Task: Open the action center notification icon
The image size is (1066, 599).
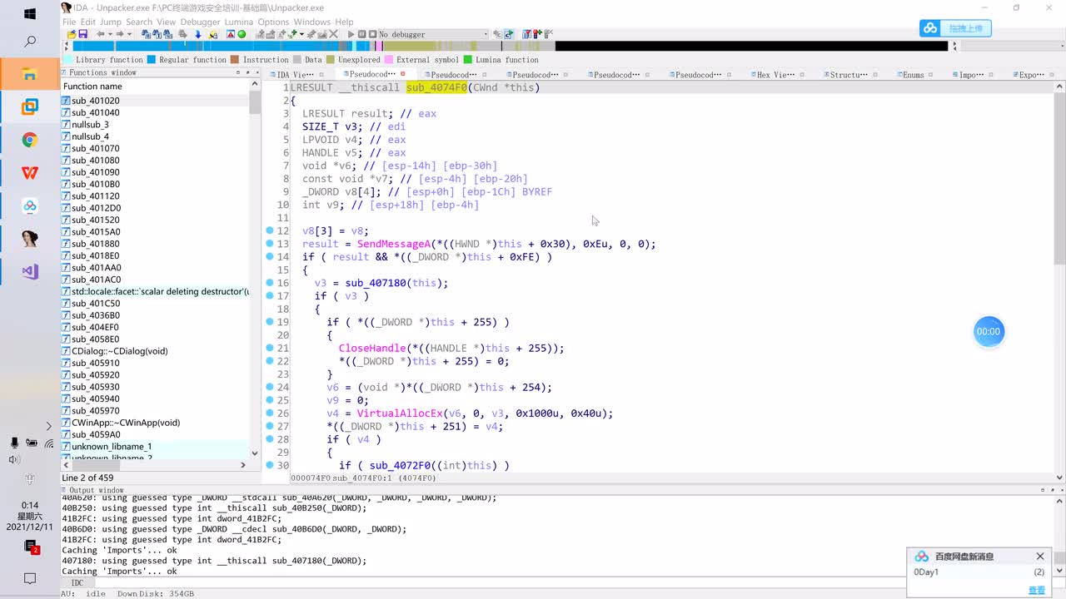Action: coord(30,578)
